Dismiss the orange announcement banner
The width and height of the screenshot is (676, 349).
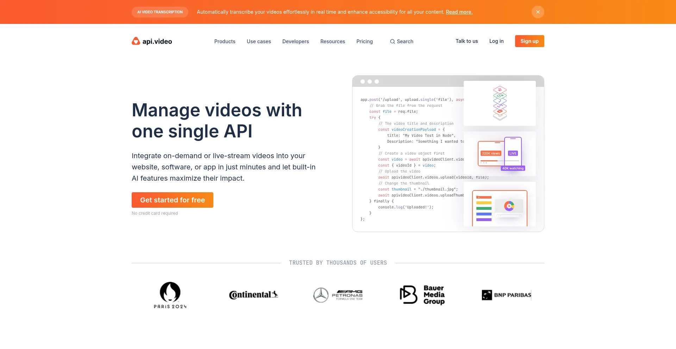click(538, 12)
